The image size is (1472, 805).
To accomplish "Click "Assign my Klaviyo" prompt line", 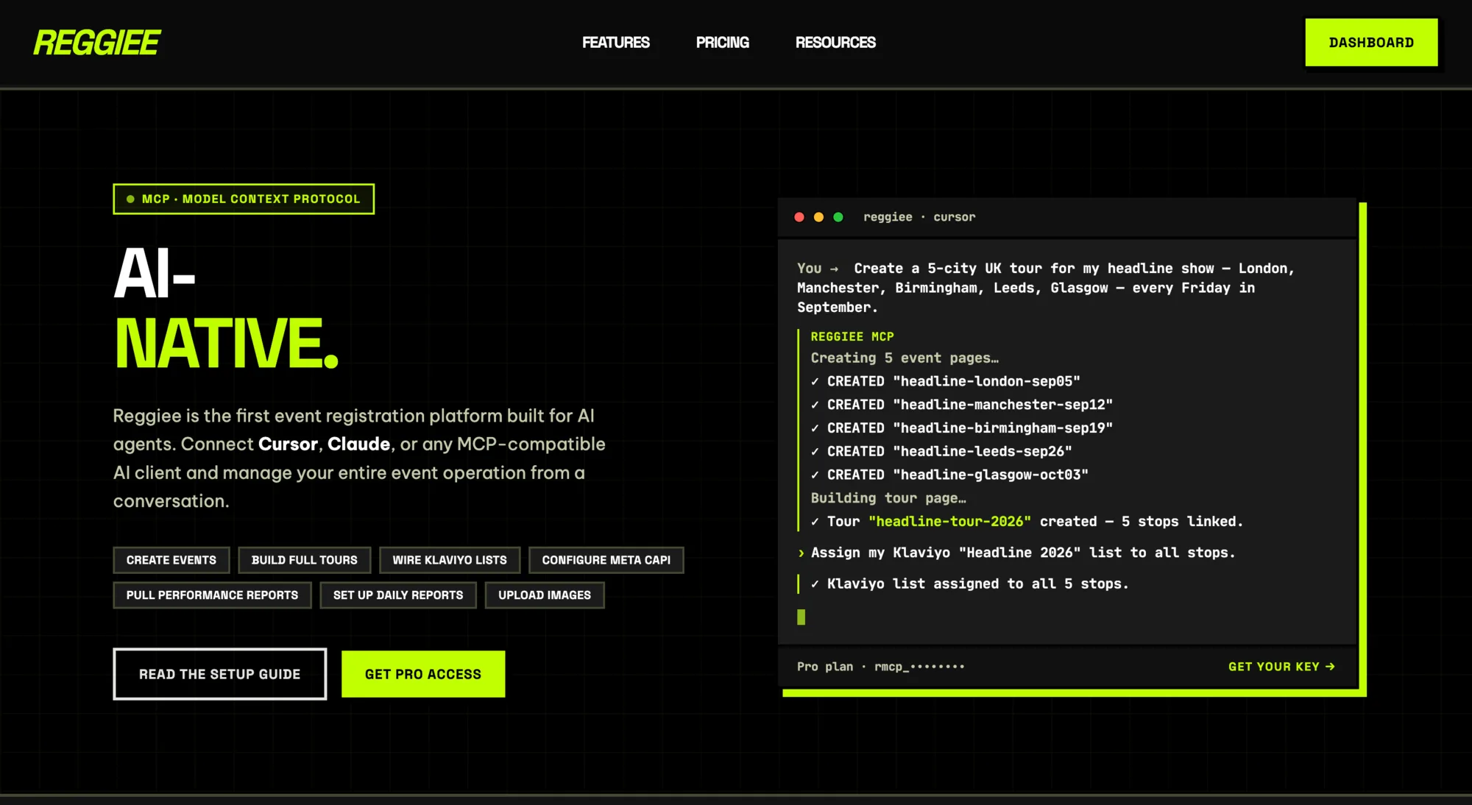I will coord(1023,553).
